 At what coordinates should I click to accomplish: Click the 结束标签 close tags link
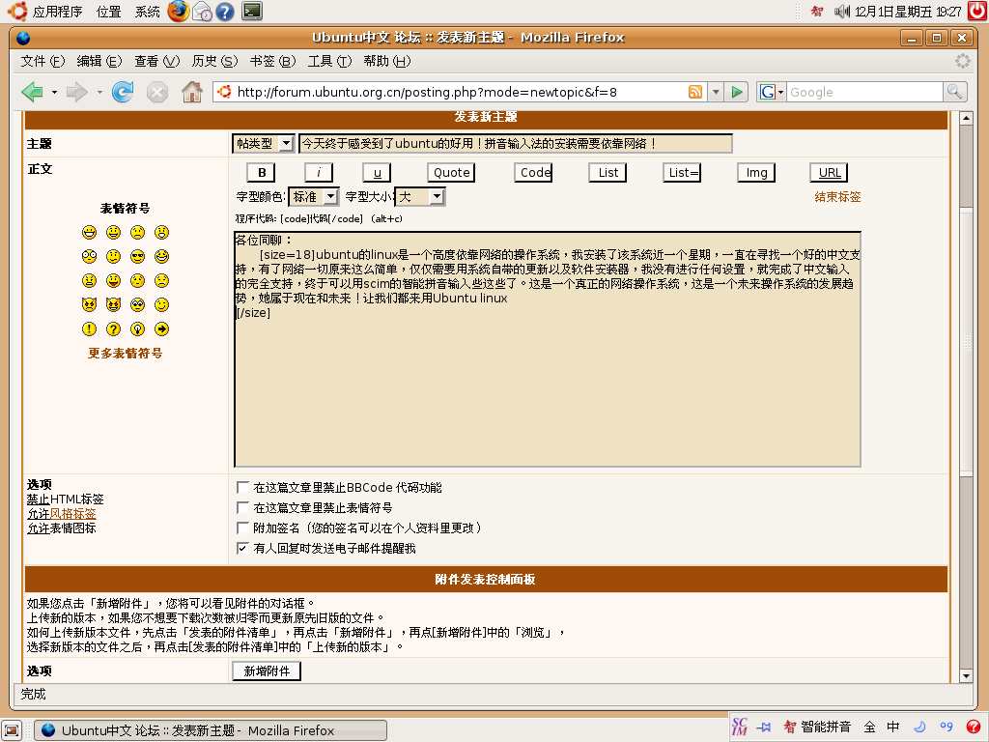pos(837,197)
